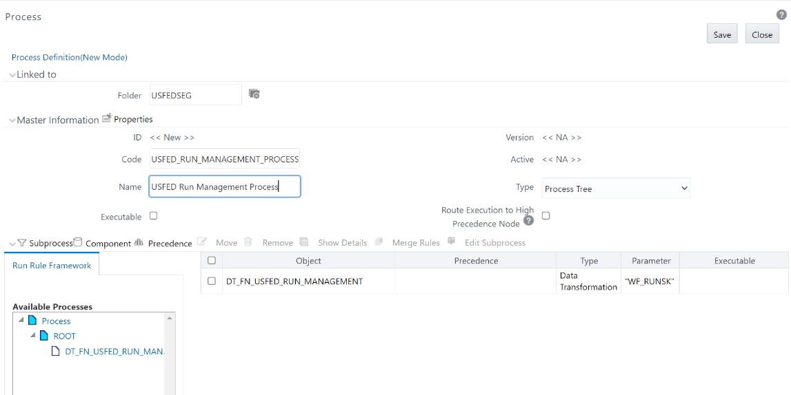This screenshot has height=395, width=791.
Task: Click the Subprocess toolbar label
Action: pyautogui.click(x=51, y=243)
